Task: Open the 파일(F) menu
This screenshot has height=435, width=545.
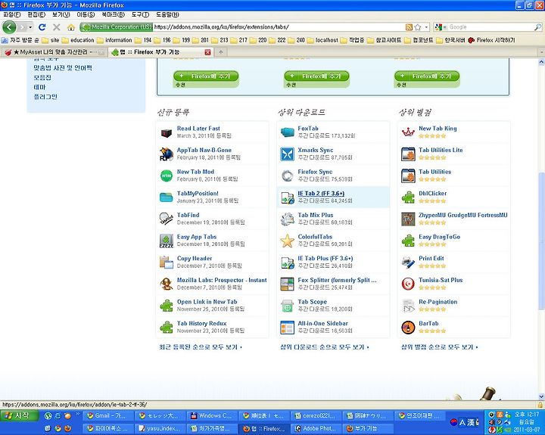Action: (x=12, y=14)
